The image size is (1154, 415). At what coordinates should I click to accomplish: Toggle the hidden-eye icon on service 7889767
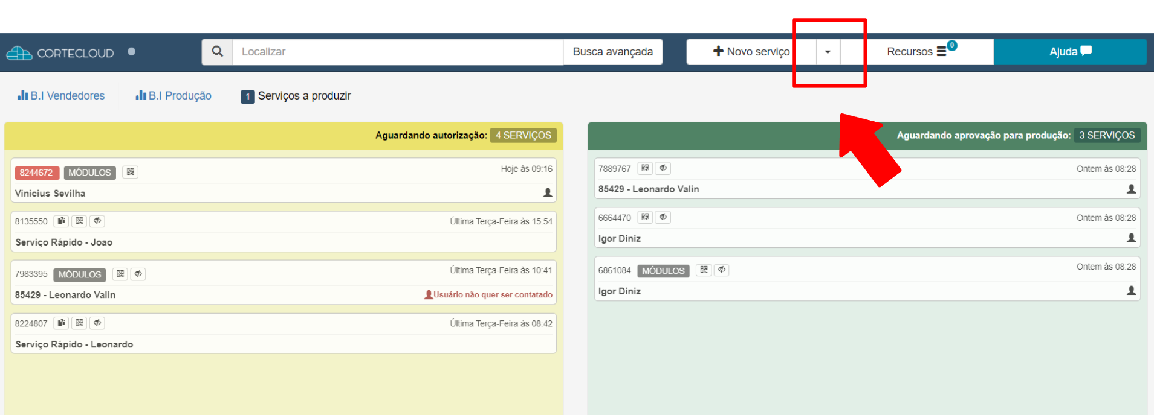pyautogui.click(x=663, y=168)
